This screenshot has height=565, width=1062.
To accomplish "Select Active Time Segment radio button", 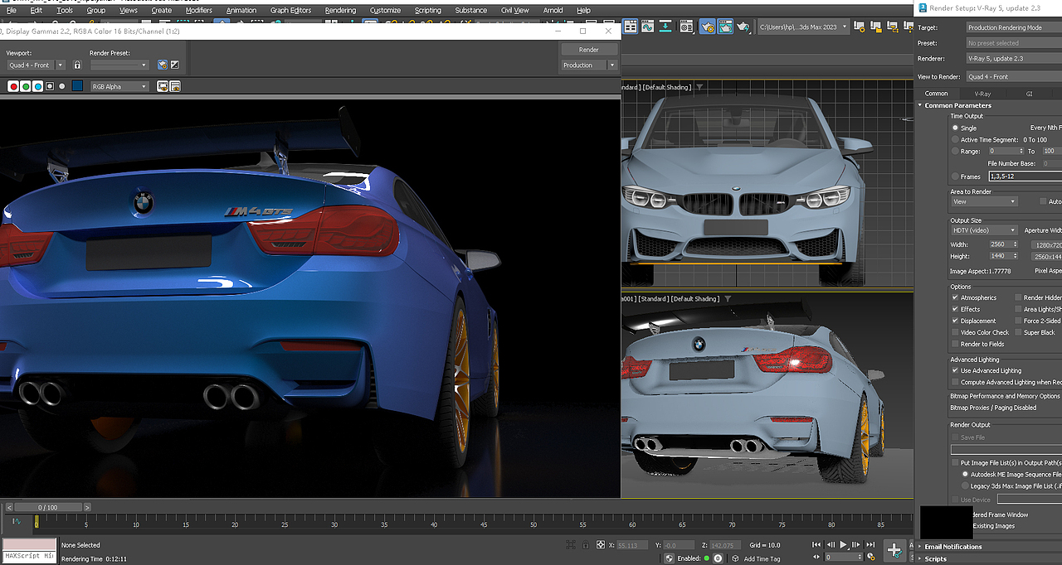I will point(954,139).
